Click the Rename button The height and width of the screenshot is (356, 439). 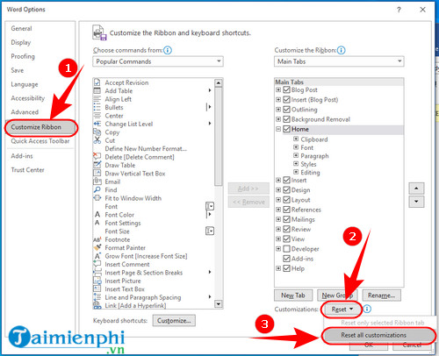pyautogui.click(x=381, y=295)
